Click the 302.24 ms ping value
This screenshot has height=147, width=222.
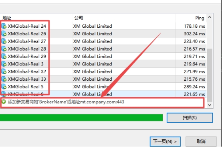(x=194, y=34)
